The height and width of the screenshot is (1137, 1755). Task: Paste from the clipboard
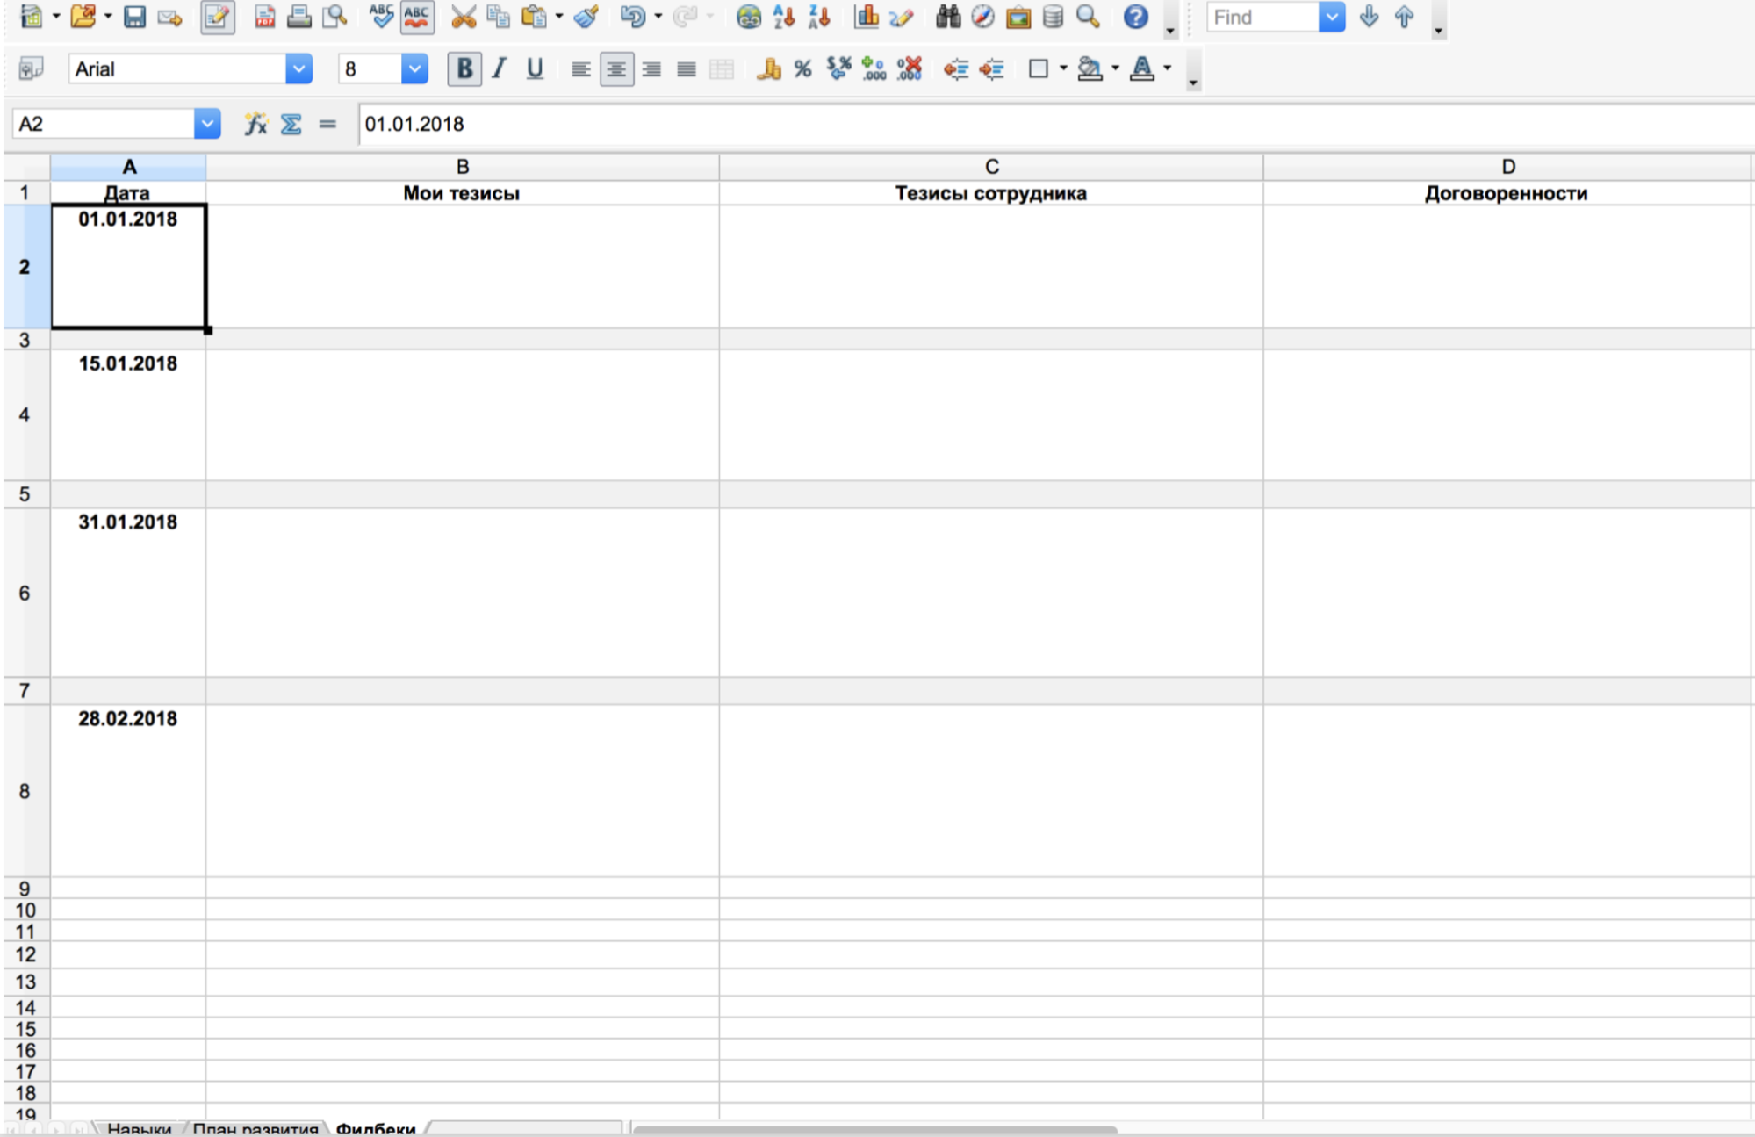click(534, 17)
